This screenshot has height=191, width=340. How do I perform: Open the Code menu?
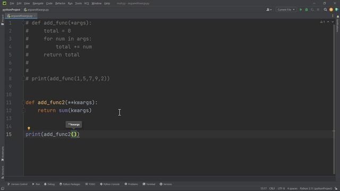click(49, 4)
